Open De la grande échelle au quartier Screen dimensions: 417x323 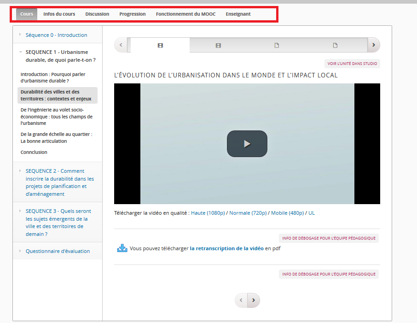56,138
